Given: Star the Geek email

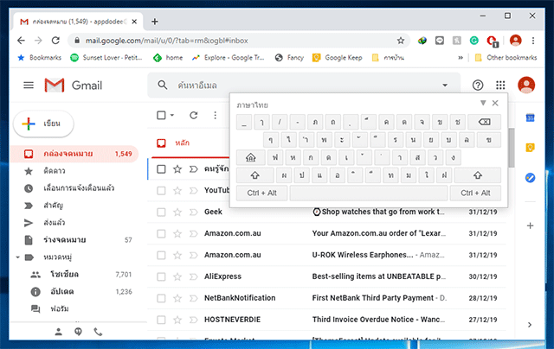Looking at the screenshot, I should 177,212.
